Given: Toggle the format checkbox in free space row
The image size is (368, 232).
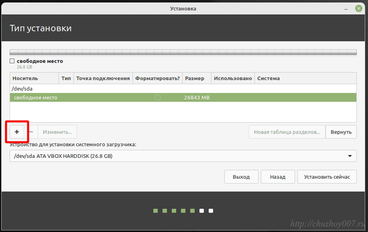Looking at the screenshot, I should (158, 98).
